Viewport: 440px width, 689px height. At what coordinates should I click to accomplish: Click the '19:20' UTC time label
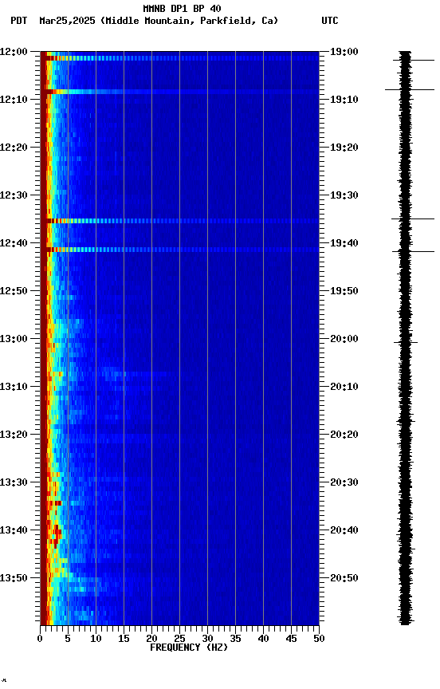(344, 148)
